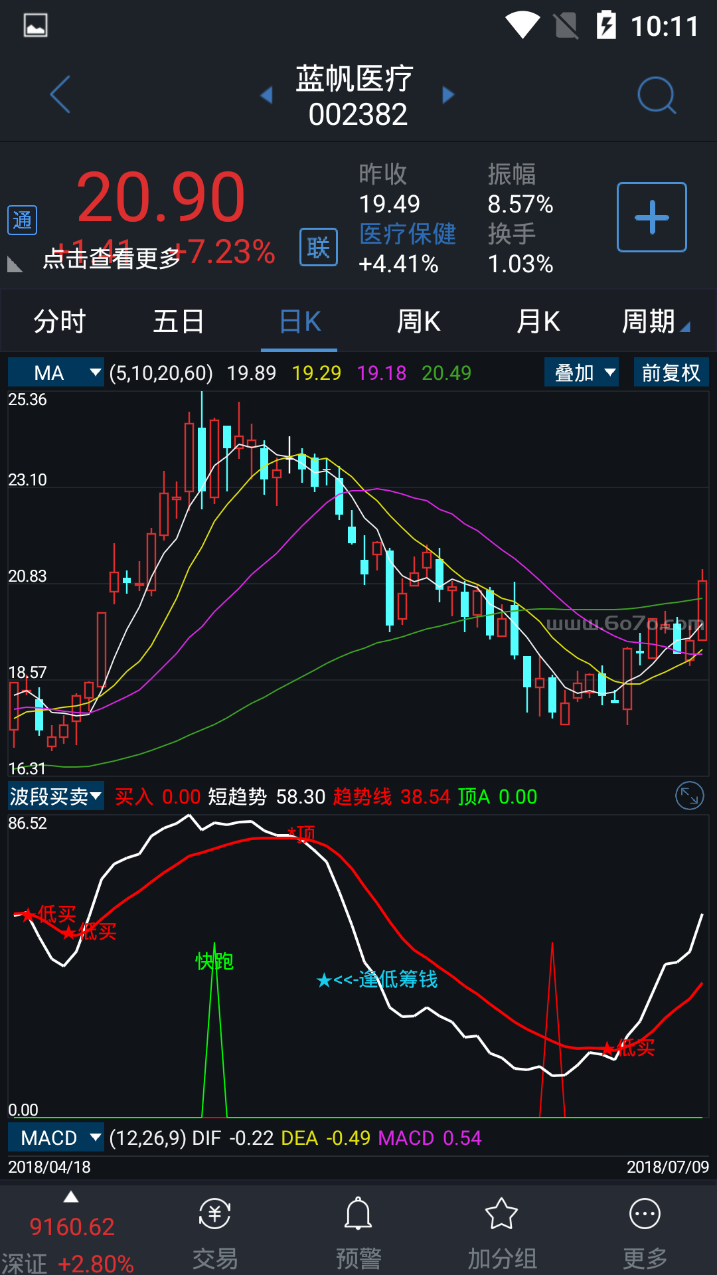Viewport: 717px width, 1275px height.
Task: Tap the battery charging icon
Action: [x=606, y=25]
